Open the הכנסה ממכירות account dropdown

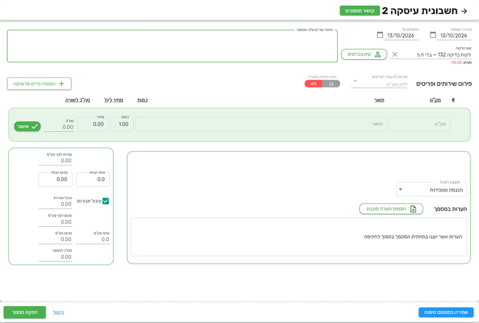[x=431, y=190]
